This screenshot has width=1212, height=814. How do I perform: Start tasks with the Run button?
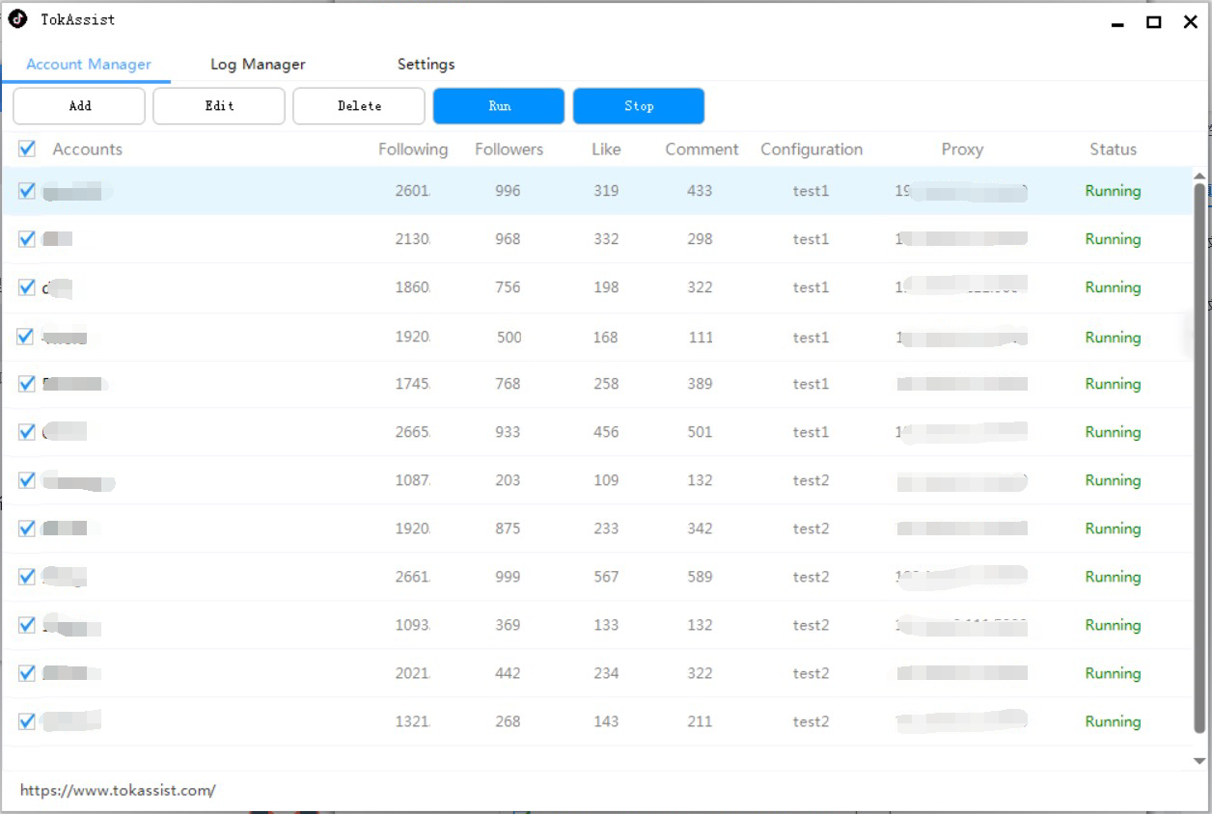point(499,106)
